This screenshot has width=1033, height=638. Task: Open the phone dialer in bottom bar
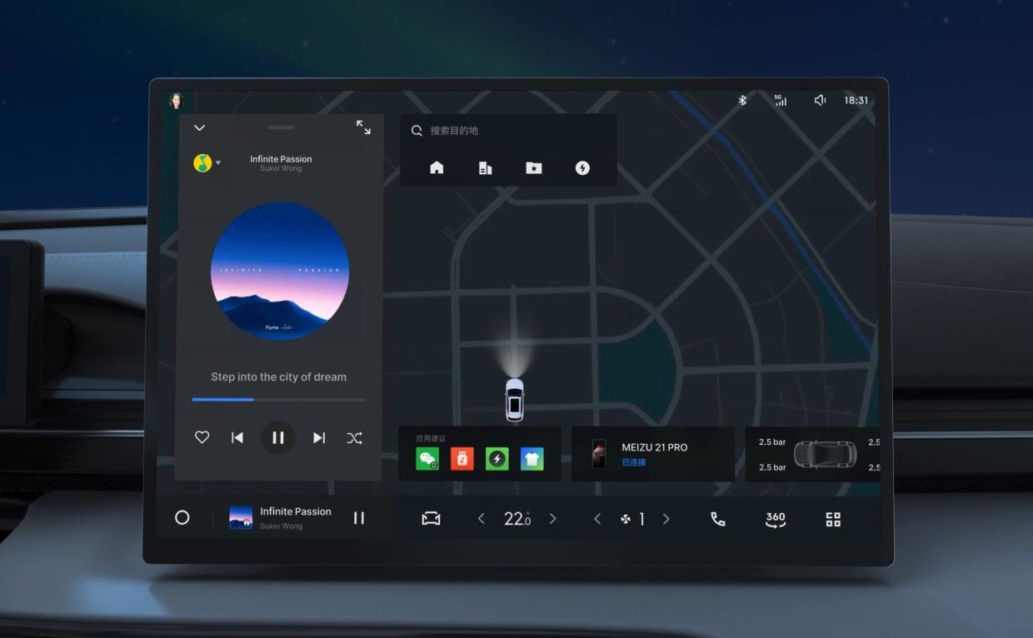(717, 519)
